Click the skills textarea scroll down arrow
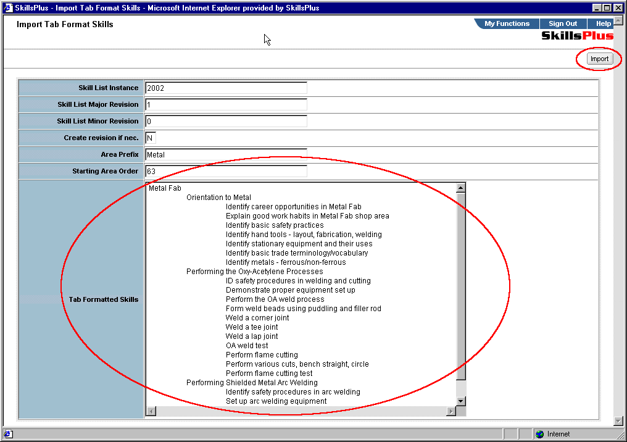Viewport: 627px width, 442px height. (460, 401)
